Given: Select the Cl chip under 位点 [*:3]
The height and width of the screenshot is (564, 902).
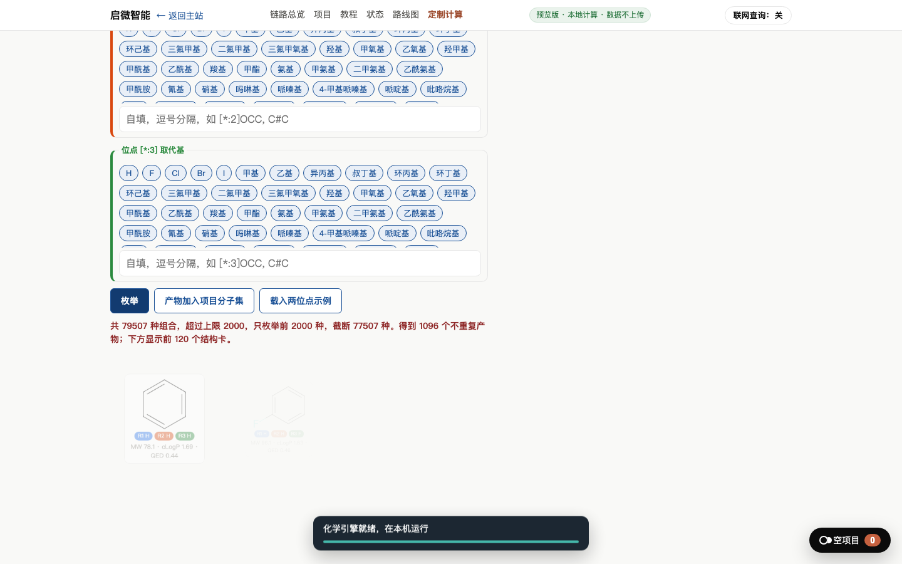Looking at the screenshot, I should point(175,173).
